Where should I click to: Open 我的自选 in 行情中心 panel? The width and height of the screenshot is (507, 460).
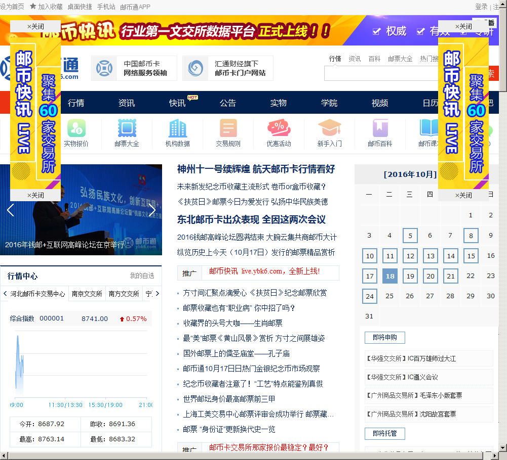coord(142,275)
